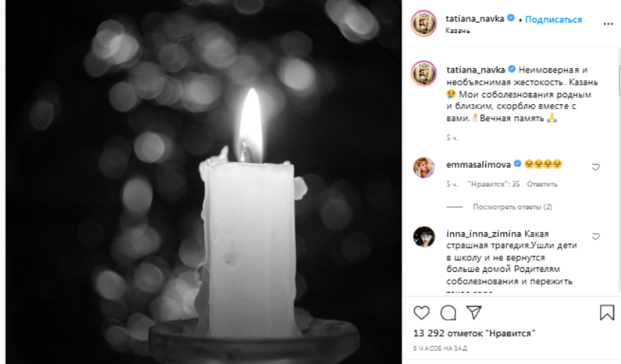Open emmasalimova's profile picture
Screen dimensions: 621x364
[x=424, y=167]
